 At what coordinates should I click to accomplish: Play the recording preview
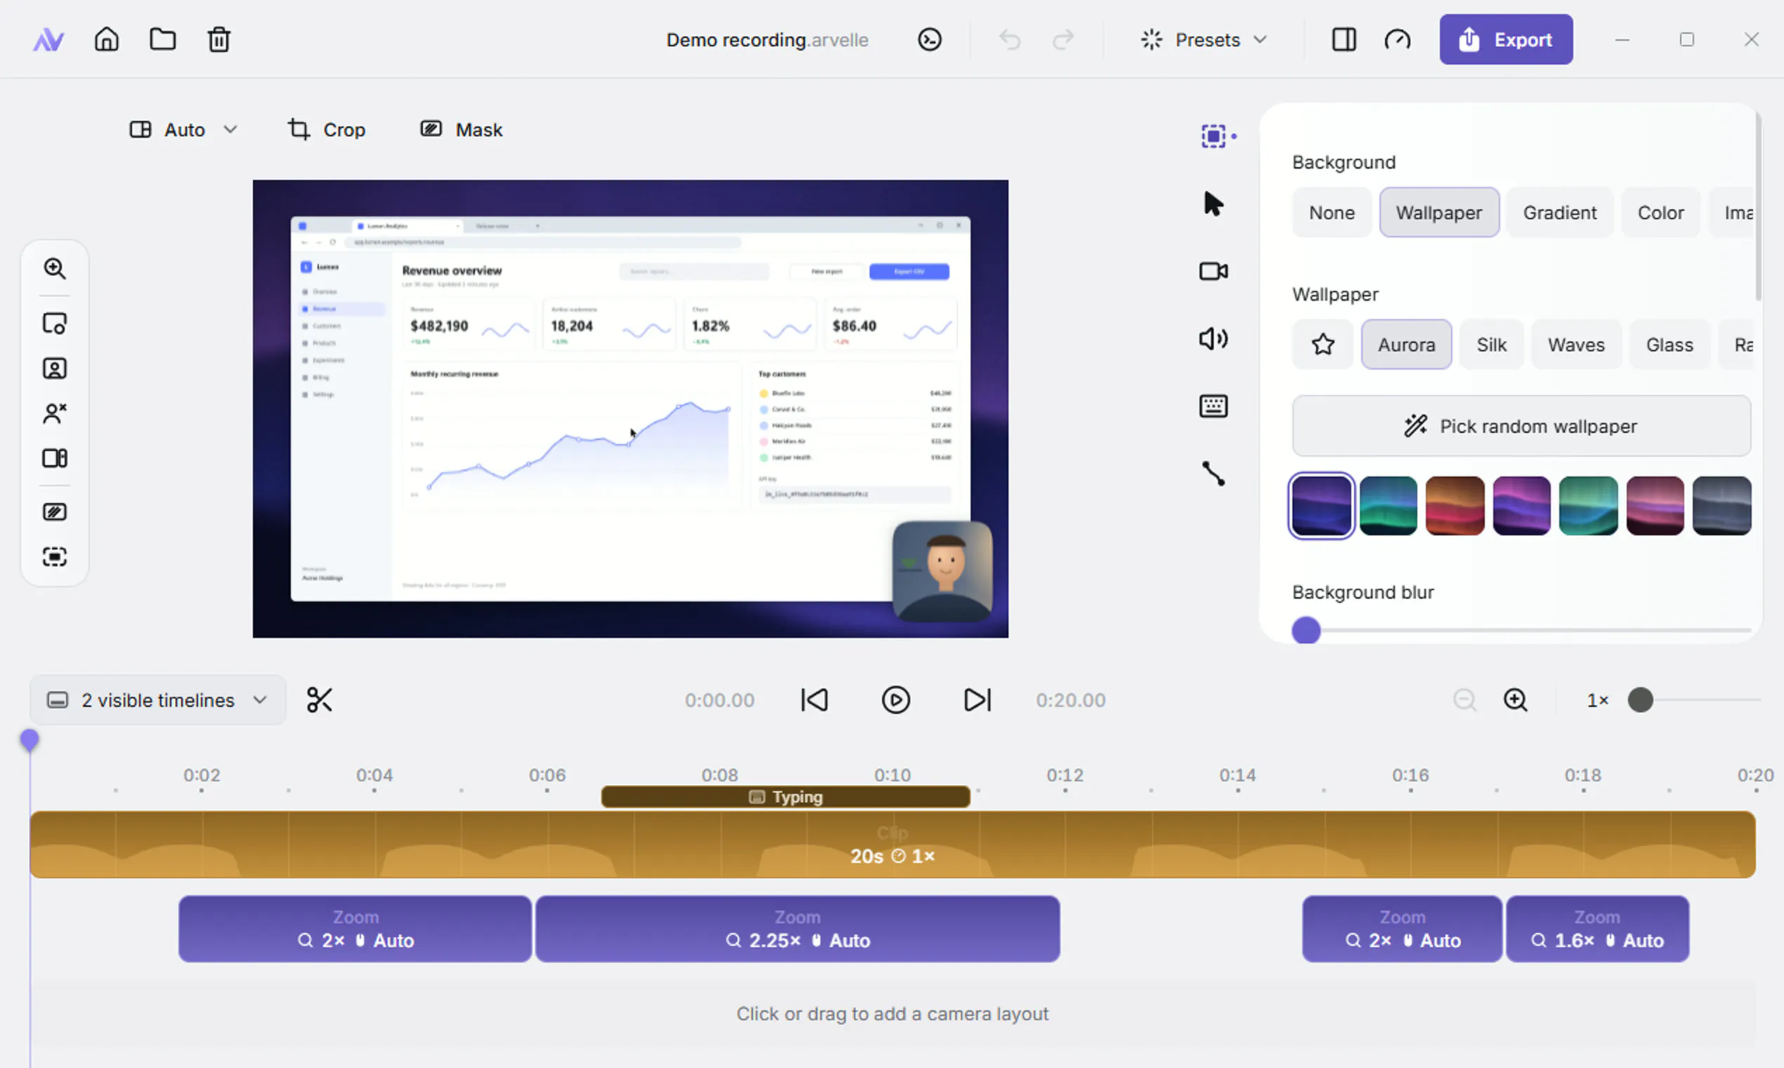tap(896, 700)
